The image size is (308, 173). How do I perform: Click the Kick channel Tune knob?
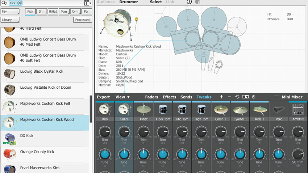(105, 154)
